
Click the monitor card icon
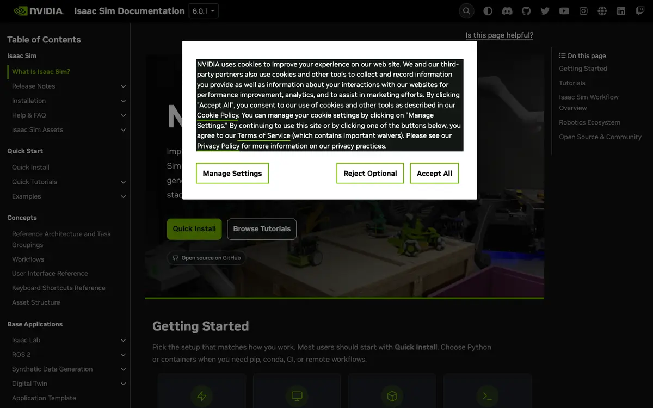coord(297,397)
